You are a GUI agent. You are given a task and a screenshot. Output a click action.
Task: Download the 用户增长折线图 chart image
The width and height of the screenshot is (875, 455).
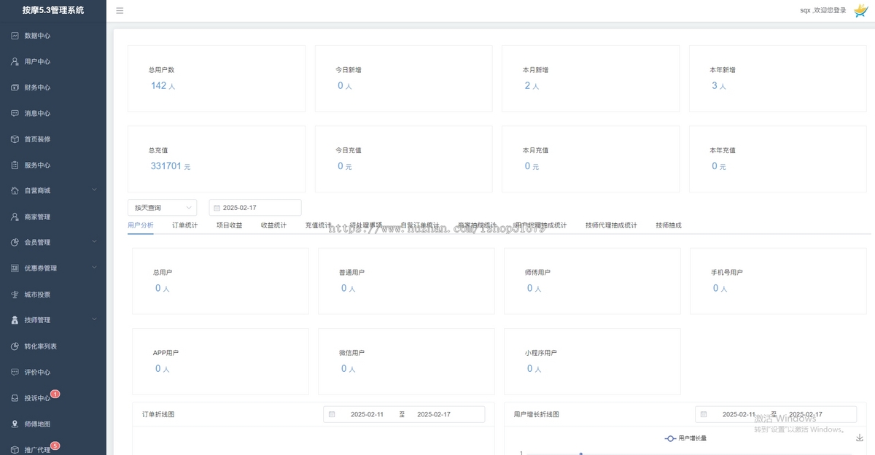859,437
